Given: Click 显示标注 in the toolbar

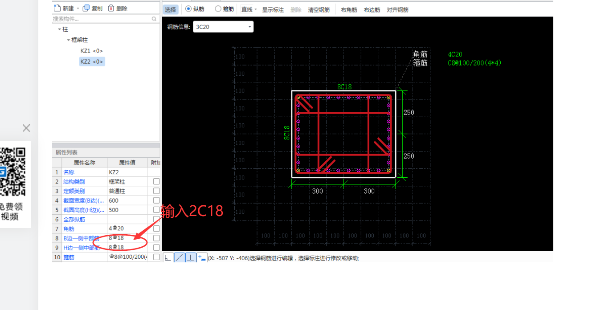Looking at the screenshot, I should tap(273, 10).
